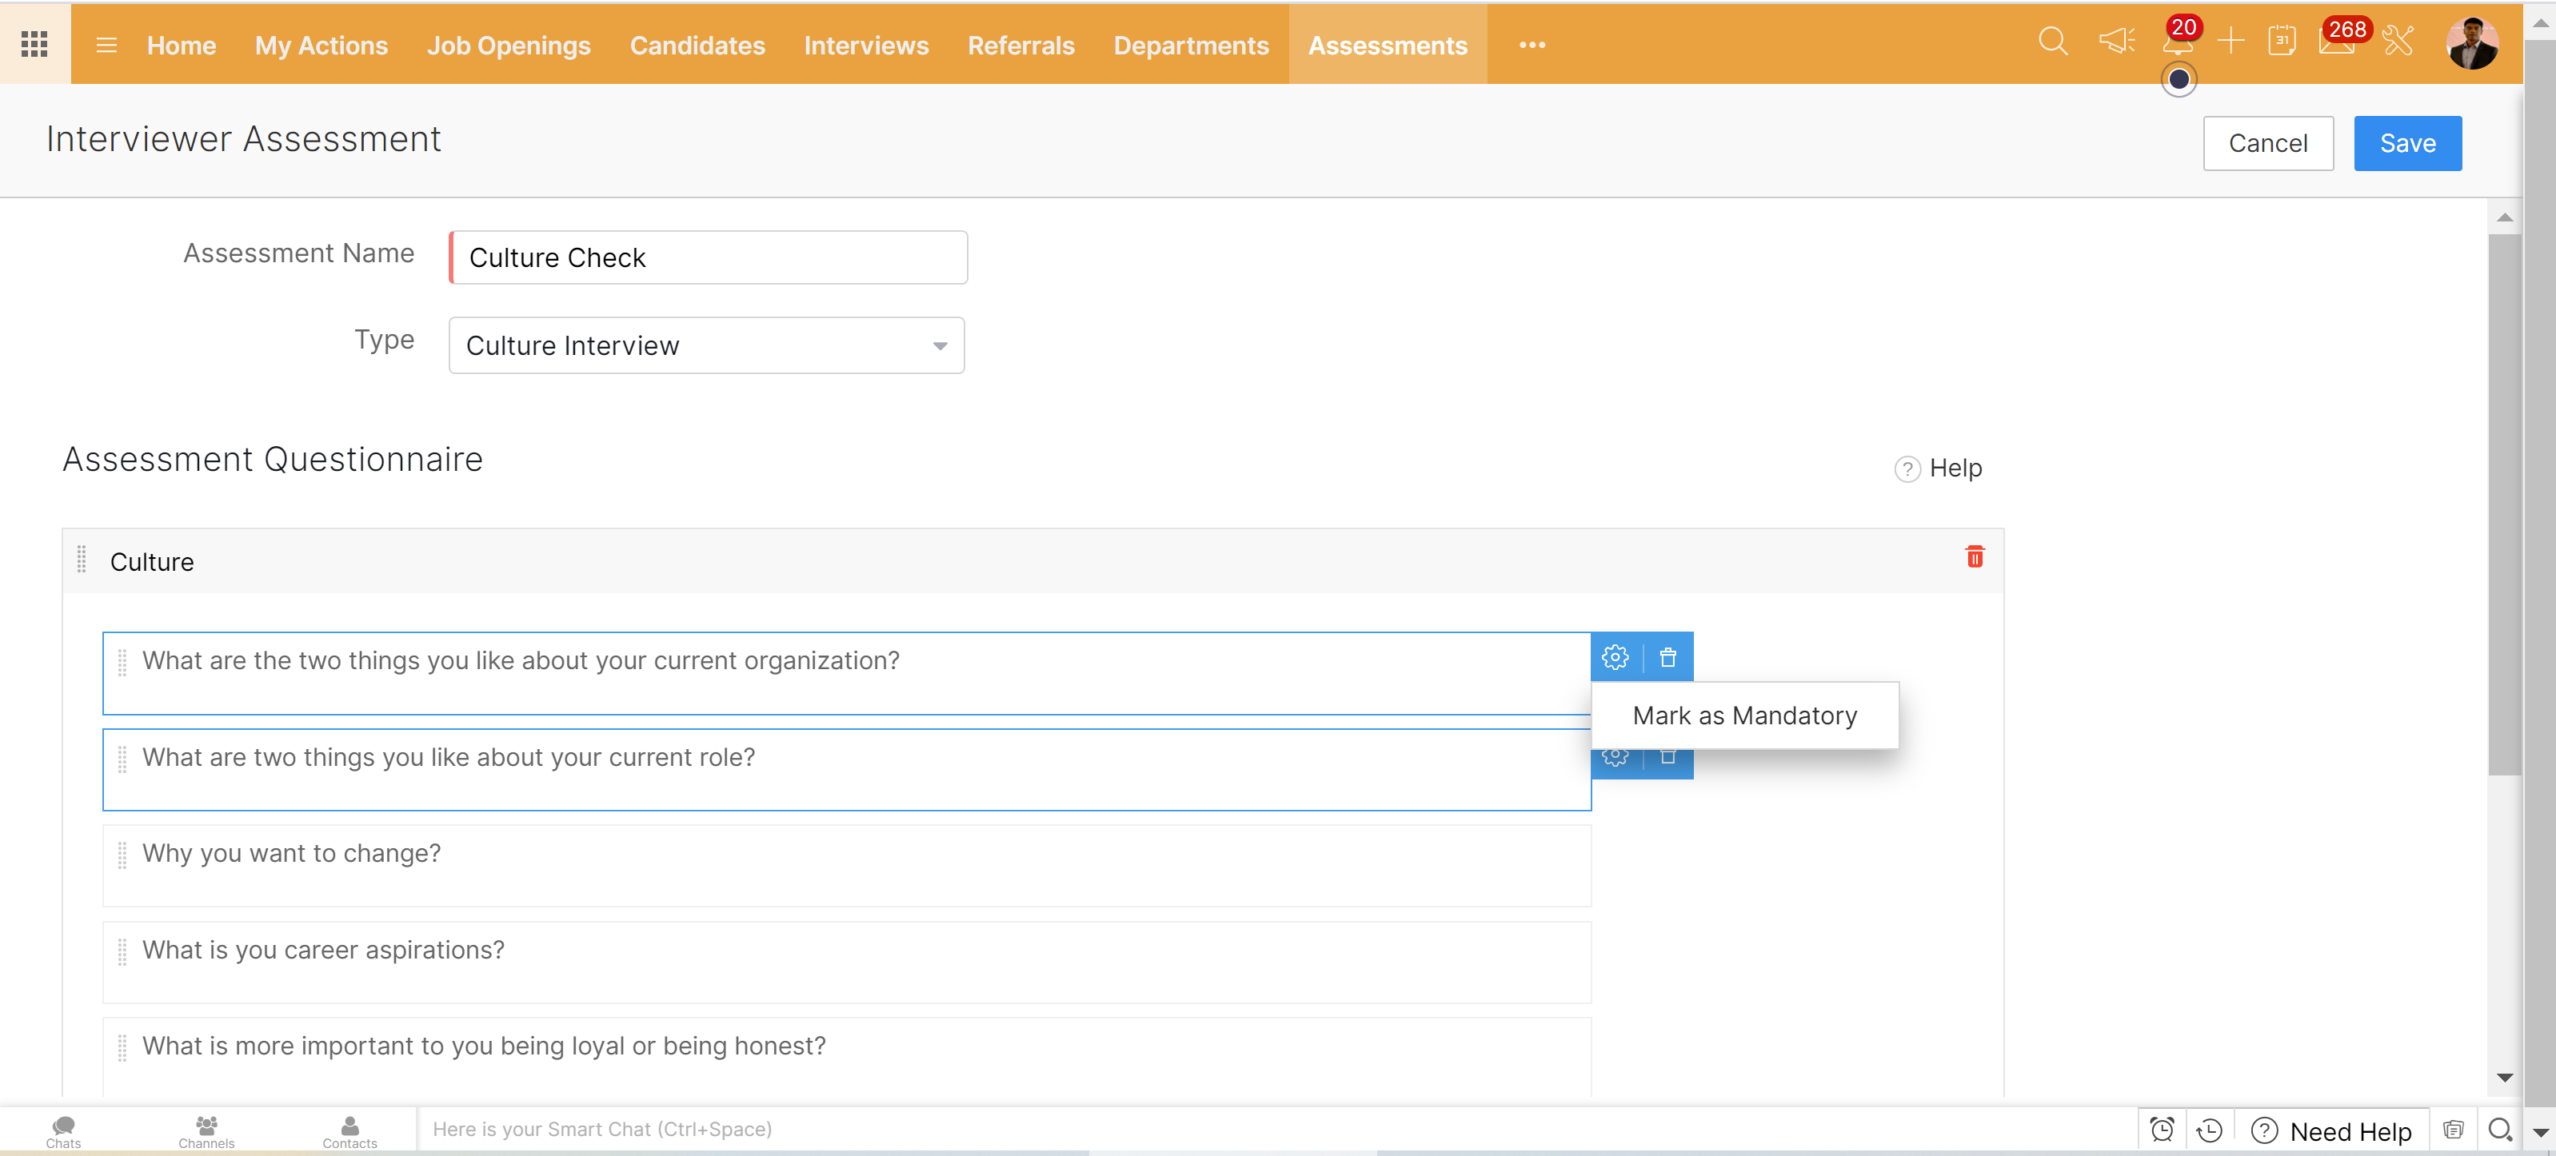Screen dimensions: 2556x1156
Task: Click gear settings icon on first question
Action: [1615, 658]
